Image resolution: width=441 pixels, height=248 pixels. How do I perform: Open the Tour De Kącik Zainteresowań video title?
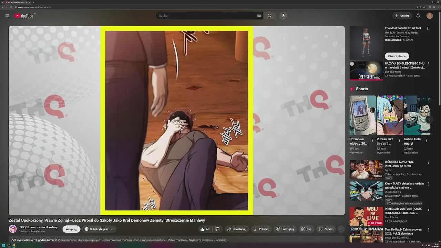click(x=403, y=231)
